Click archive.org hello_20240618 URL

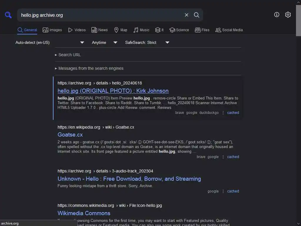(x=100, y=83)
